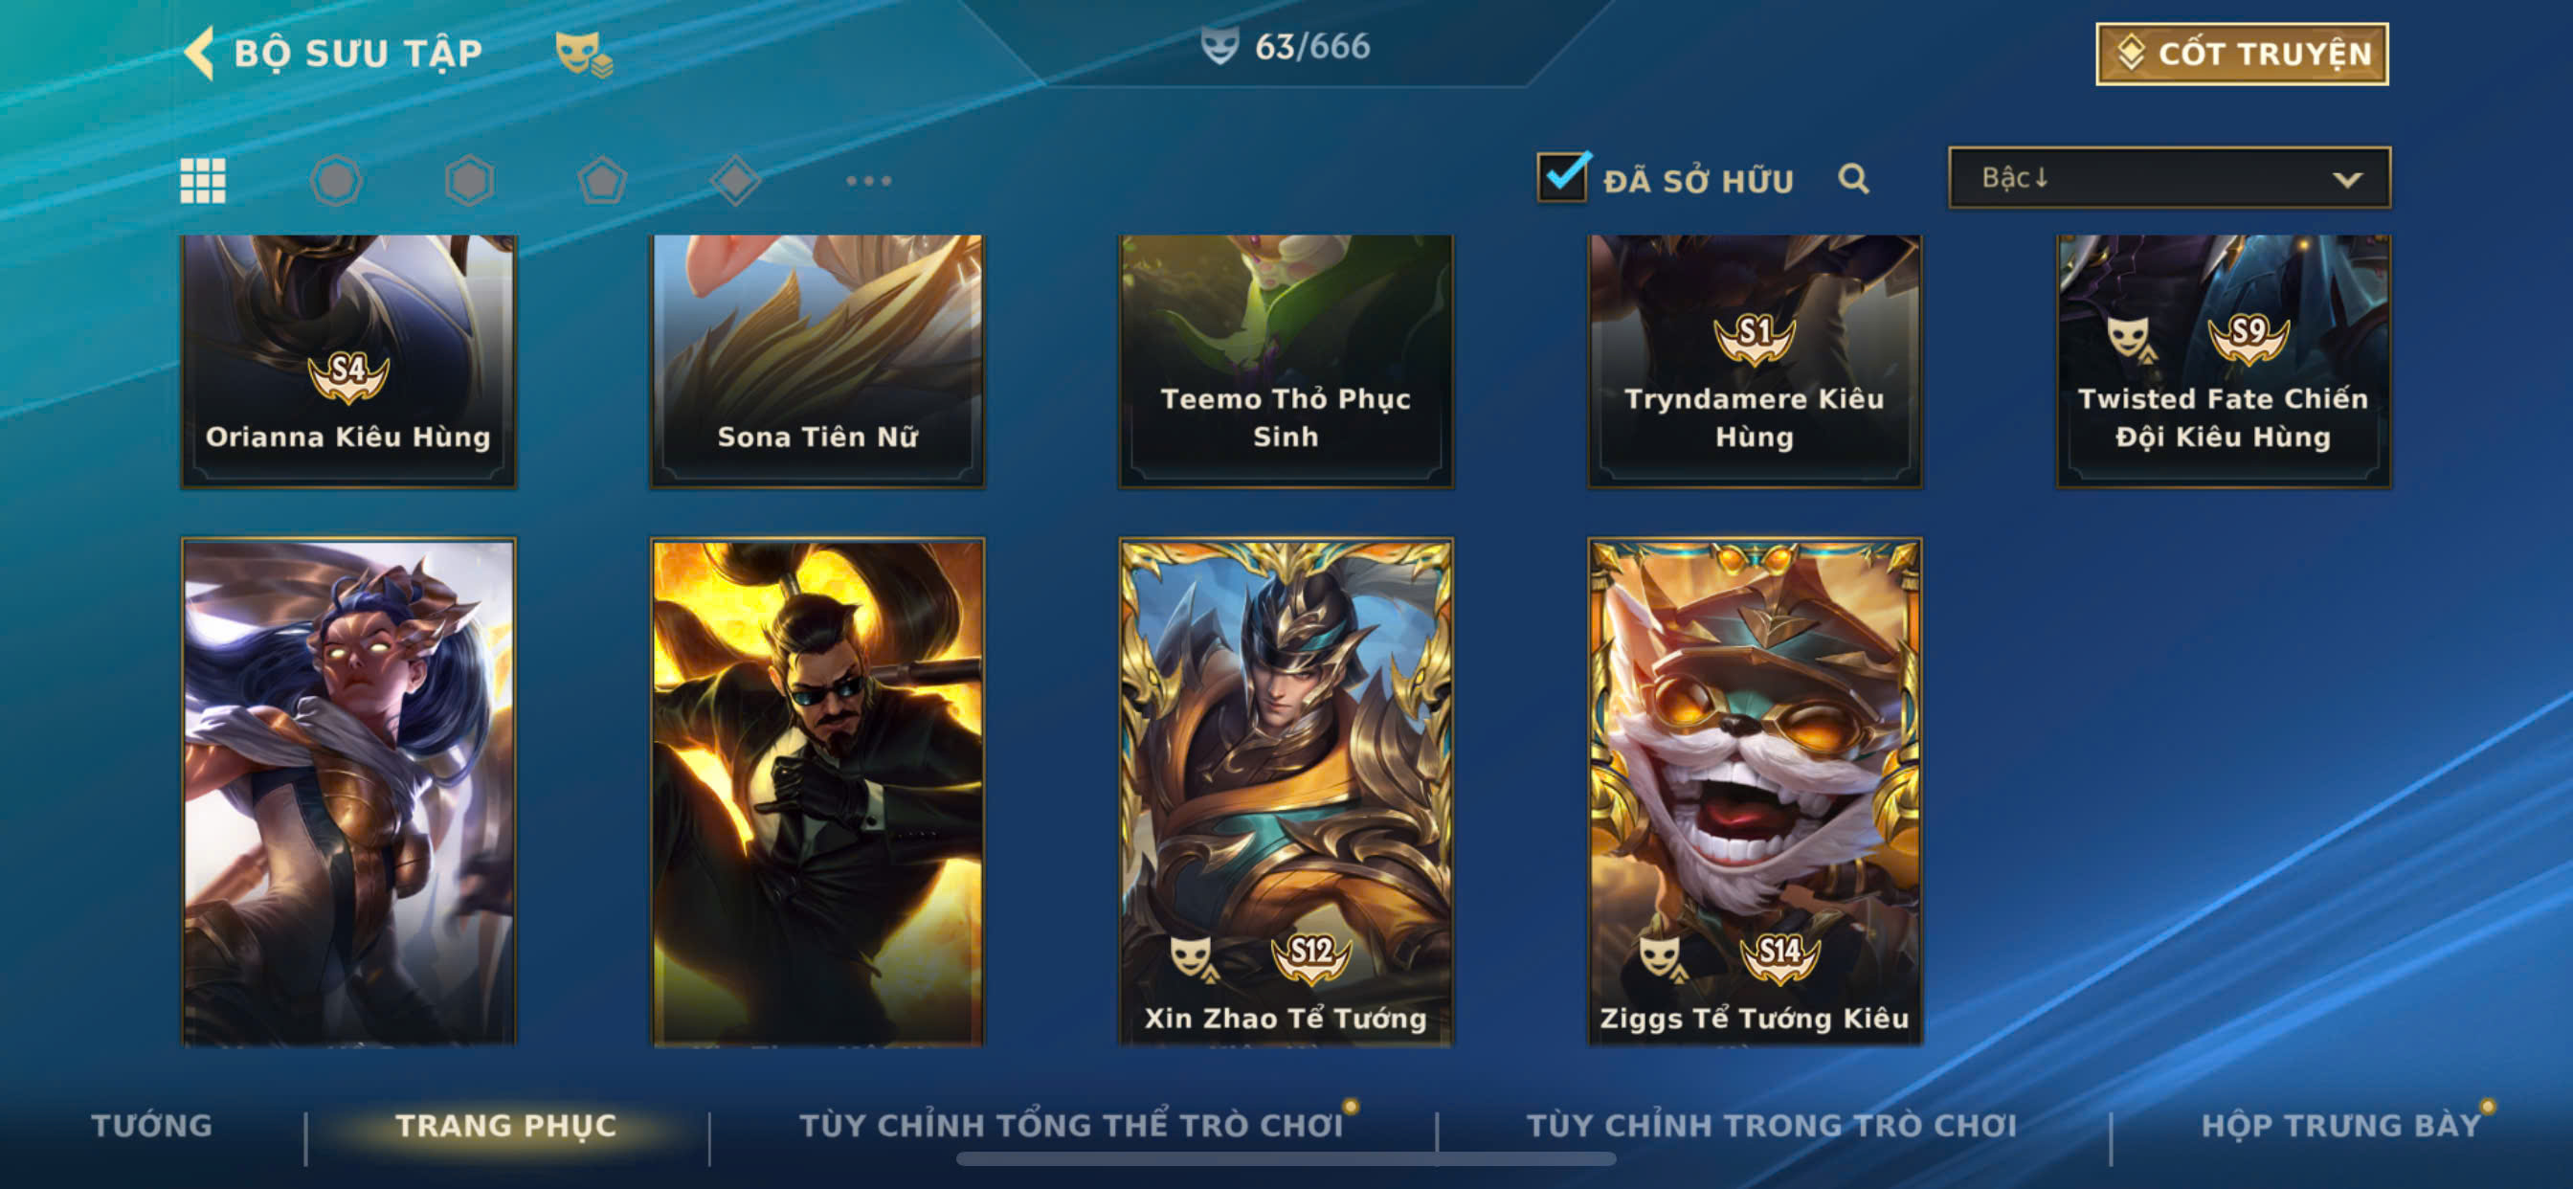Viewport: 2573px width, 1189px height.
Task: Open the Hộp Trưng Bày tab
Action: 2341,1125
